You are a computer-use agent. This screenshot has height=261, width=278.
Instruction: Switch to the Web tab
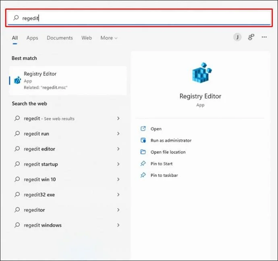(87, 38)
